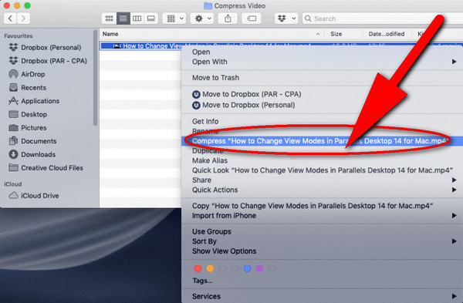Viewport: 463px width, 303px height.
Task: Go forward with the Finder forward arrow
Action: pos(23,19)
